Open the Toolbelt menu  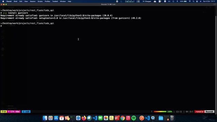(55, 1)
